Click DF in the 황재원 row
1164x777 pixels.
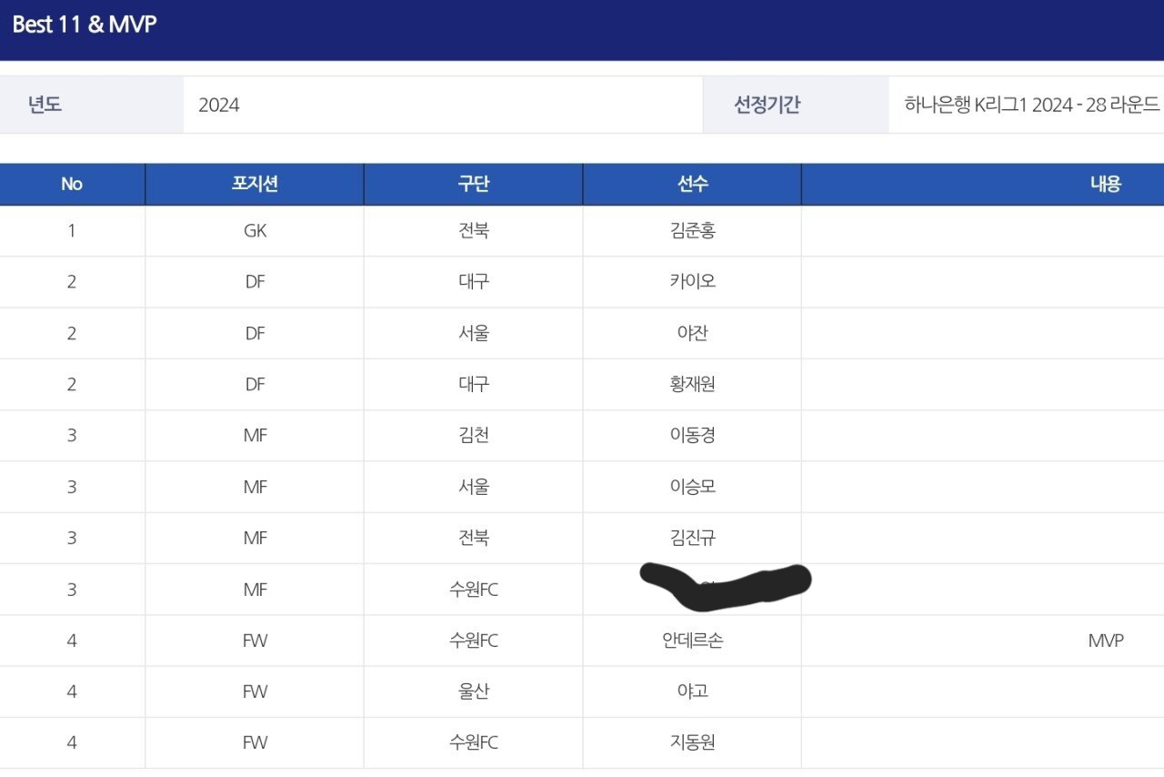click(255, 384)
